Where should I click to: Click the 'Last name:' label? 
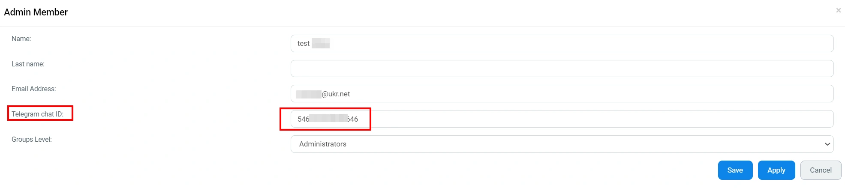pos(28,64)
